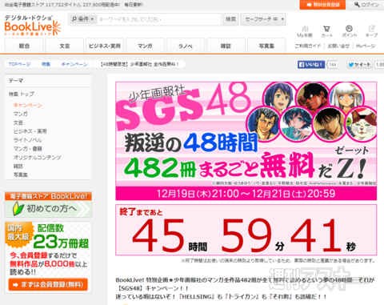Click the Twitter ツイート button
This screenshot has height=305, width=384.
click(359, 65)
